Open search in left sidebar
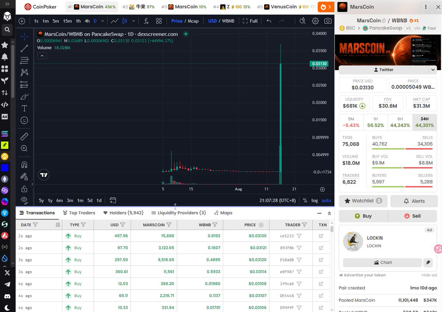Viewport: 442px width, 312px height. tap(7, 29)
